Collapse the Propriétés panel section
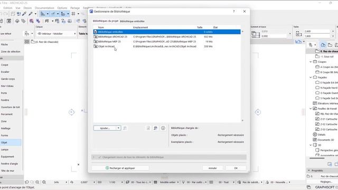The image size is (338, 190). coord(309,170)
